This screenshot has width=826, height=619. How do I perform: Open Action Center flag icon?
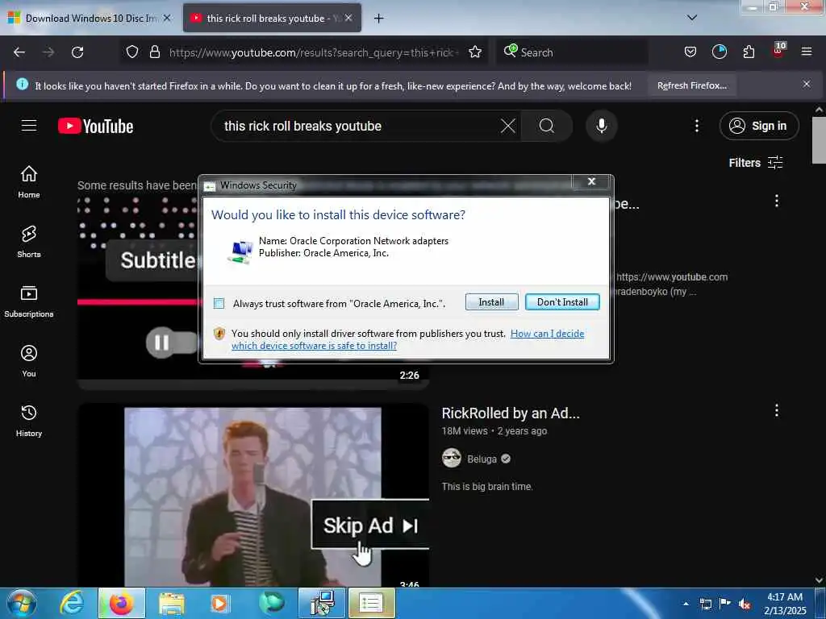coord(725,604)
